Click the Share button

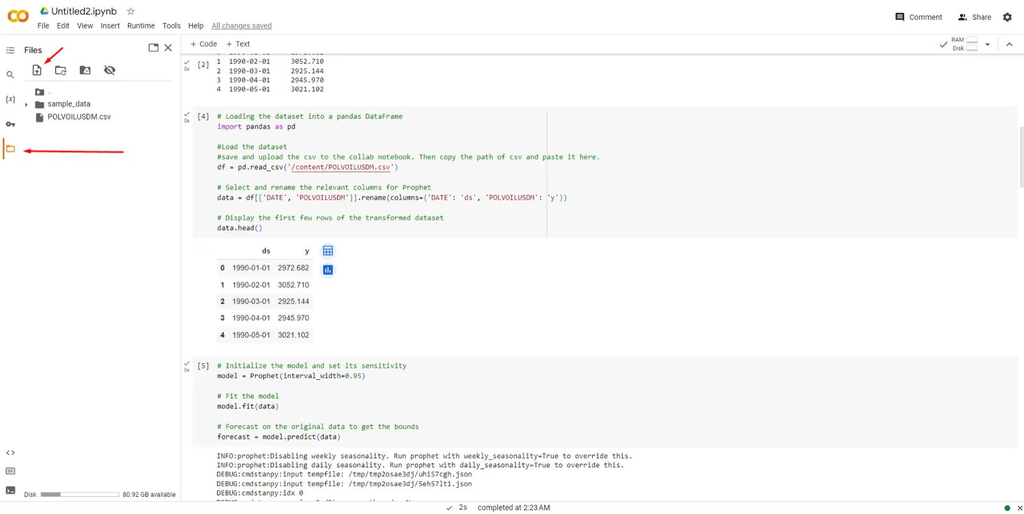974,17
